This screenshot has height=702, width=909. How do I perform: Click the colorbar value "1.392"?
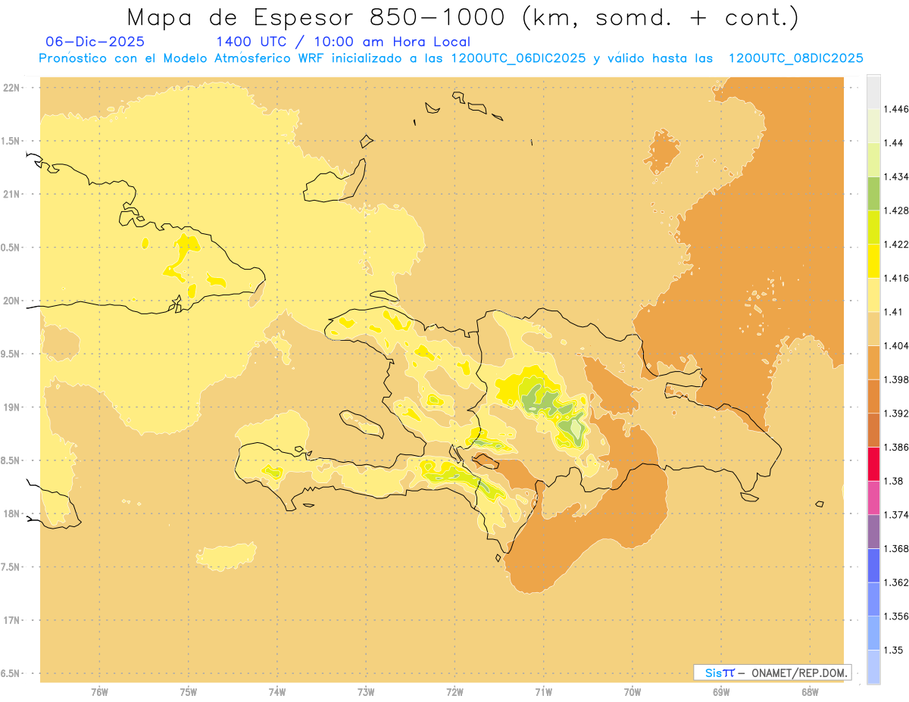click(x=895, y=413)
